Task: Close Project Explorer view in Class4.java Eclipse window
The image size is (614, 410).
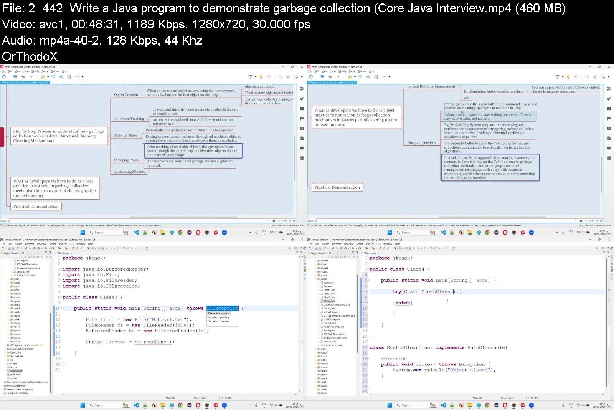Action: 330,253
